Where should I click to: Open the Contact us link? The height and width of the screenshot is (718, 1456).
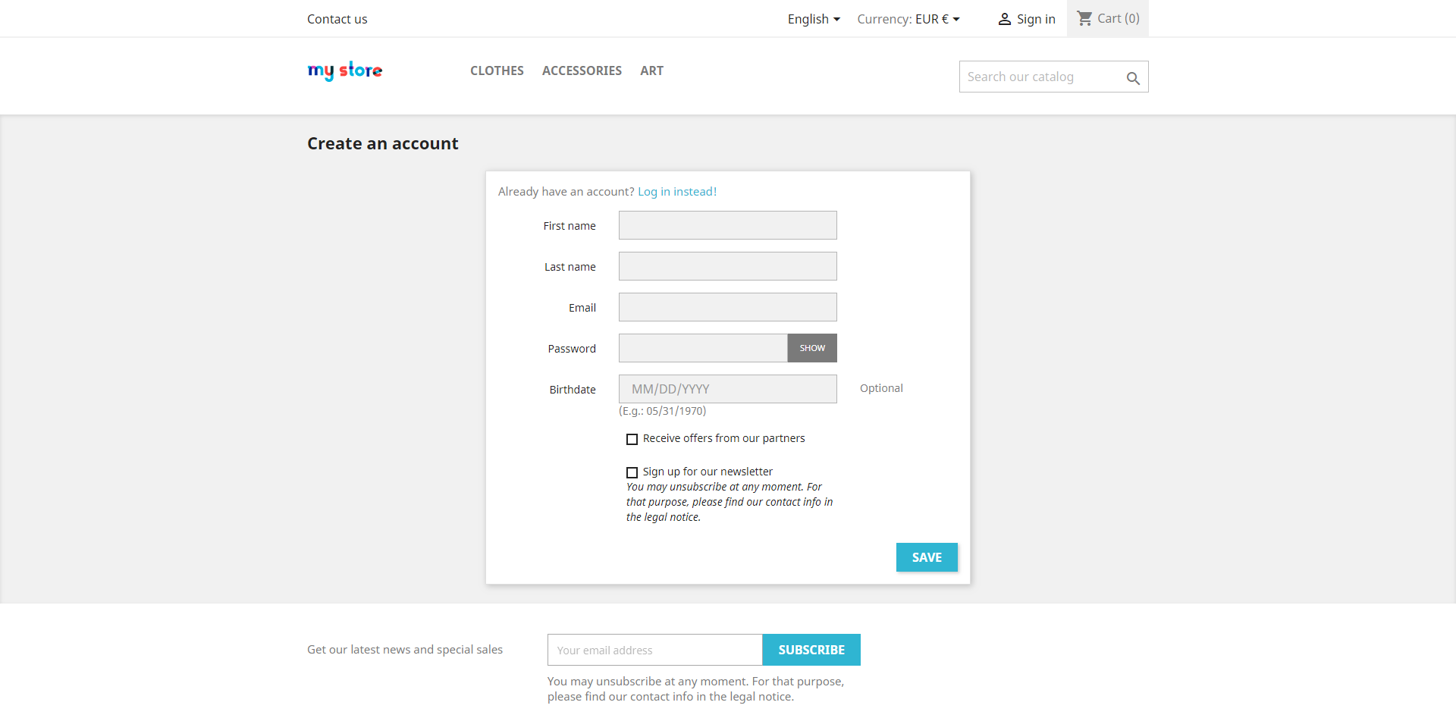(x=337, y=19)
